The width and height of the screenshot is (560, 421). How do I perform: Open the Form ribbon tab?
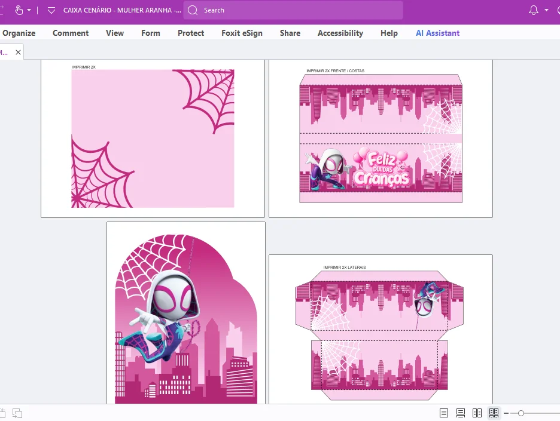(151, 33)
